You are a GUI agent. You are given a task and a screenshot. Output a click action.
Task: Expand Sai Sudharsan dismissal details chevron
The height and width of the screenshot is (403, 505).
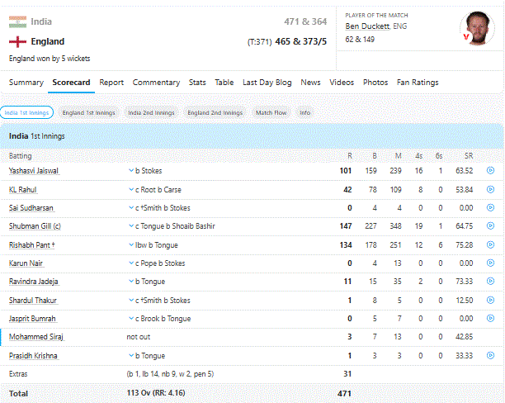click(131, 207)
